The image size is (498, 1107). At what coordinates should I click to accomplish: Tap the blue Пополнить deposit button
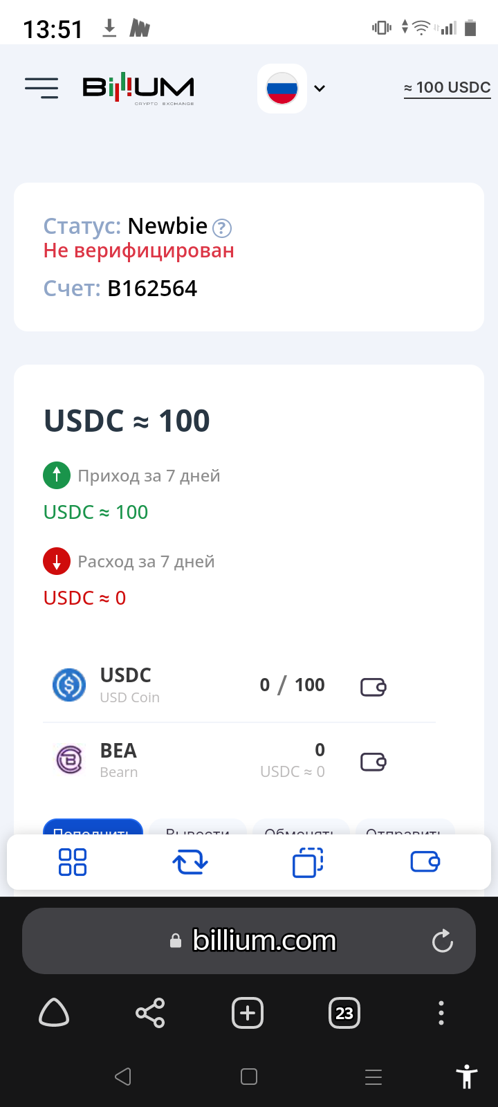click(93, 827)
